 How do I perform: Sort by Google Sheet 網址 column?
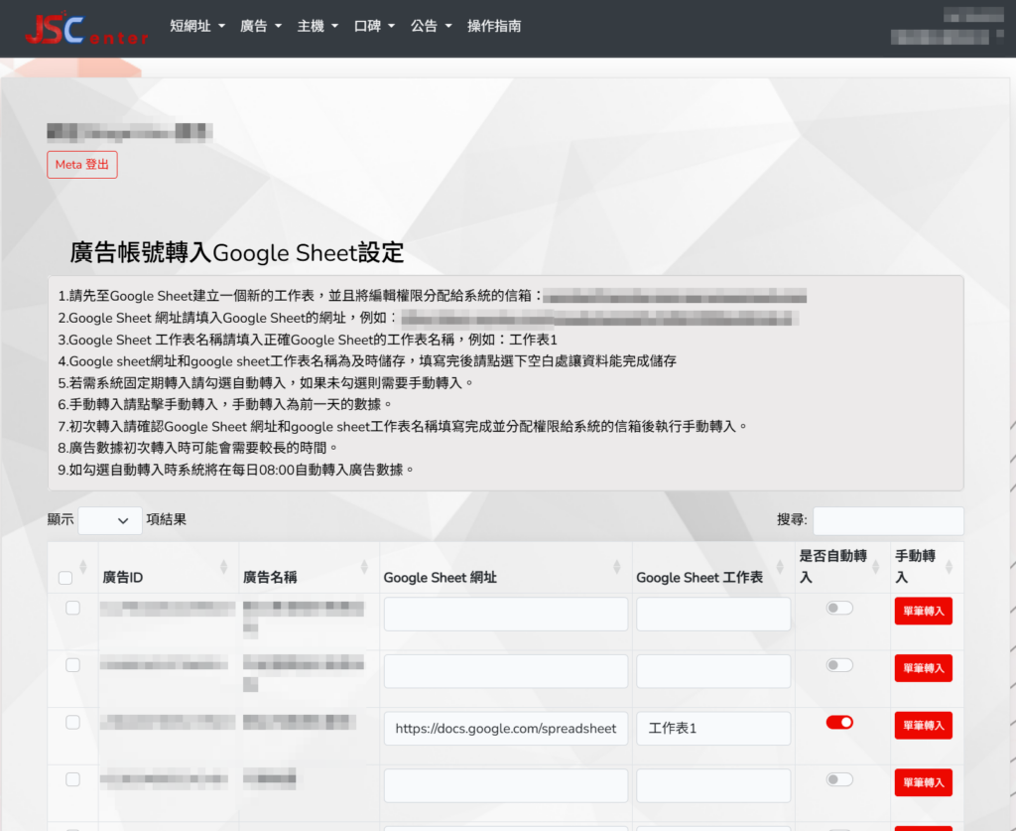coord(619,567)
